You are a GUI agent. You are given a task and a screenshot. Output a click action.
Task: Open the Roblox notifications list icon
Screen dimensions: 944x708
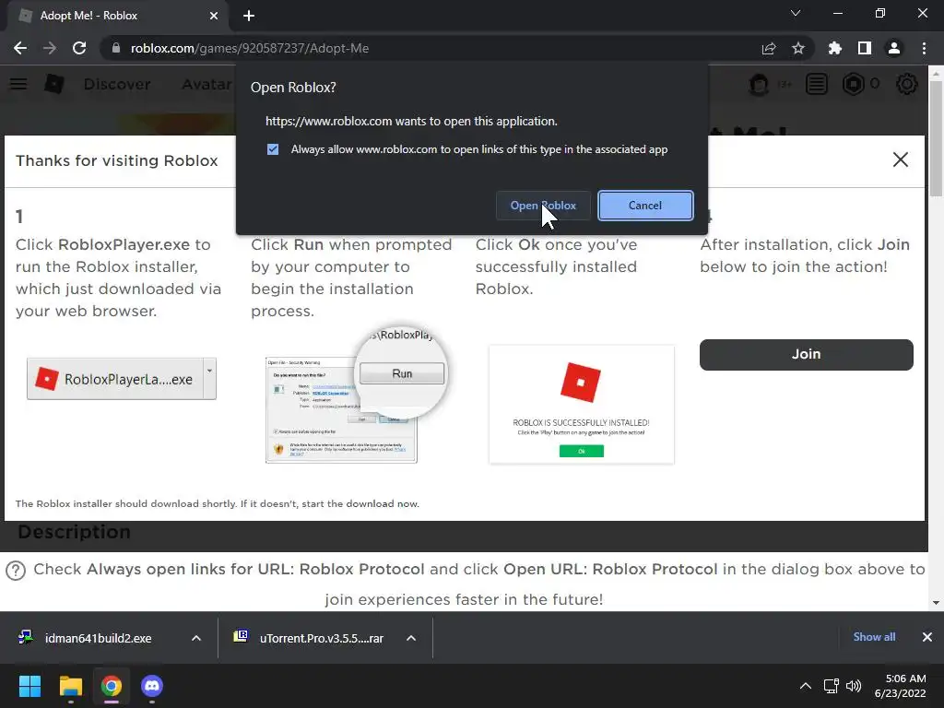coord(817,84)
